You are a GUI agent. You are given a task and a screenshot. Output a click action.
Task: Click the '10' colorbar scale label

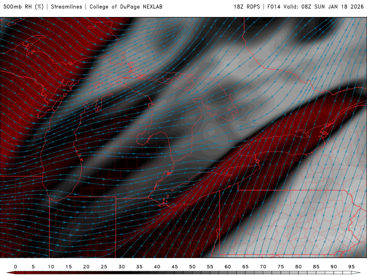pyautogui.click(x=51, y=267)
